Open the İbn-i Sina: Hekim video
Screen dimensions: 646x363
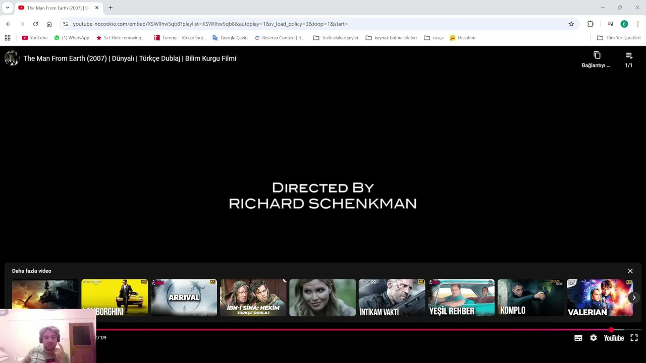pyautogui.click(x=253, y=298)
